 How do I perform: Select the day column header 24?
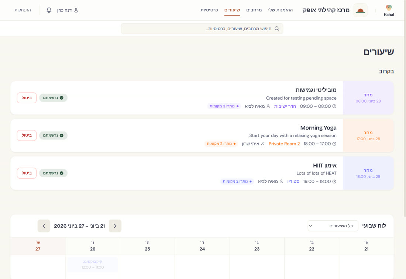(202, 246)
